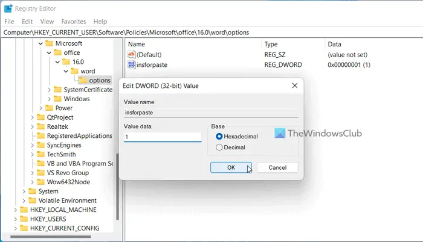The width and height of the screenshot is (423, 242).
Task: Click the Windows folder icon
Action: click(x=57, y=99)
